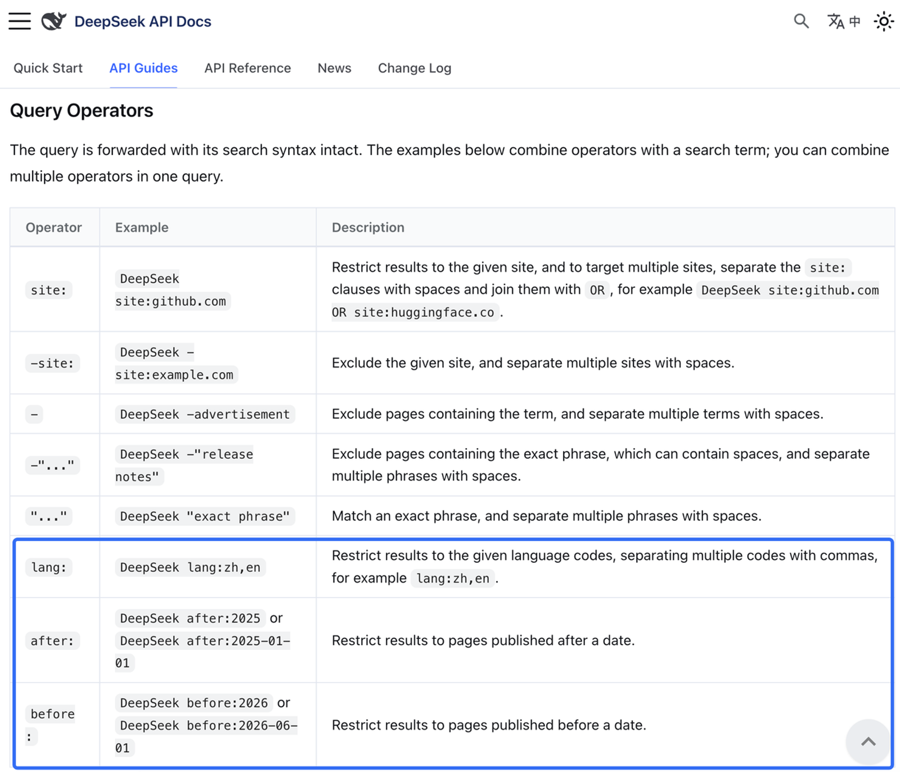Click the 'DeepSeek before:2026' example code
Image resolution: width=900 pixels, height=772 pixels.
194,703
